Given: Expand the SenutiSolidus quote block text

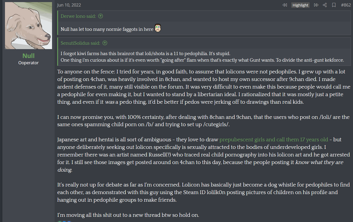Looking at the screenshot, I should point(202,57).
